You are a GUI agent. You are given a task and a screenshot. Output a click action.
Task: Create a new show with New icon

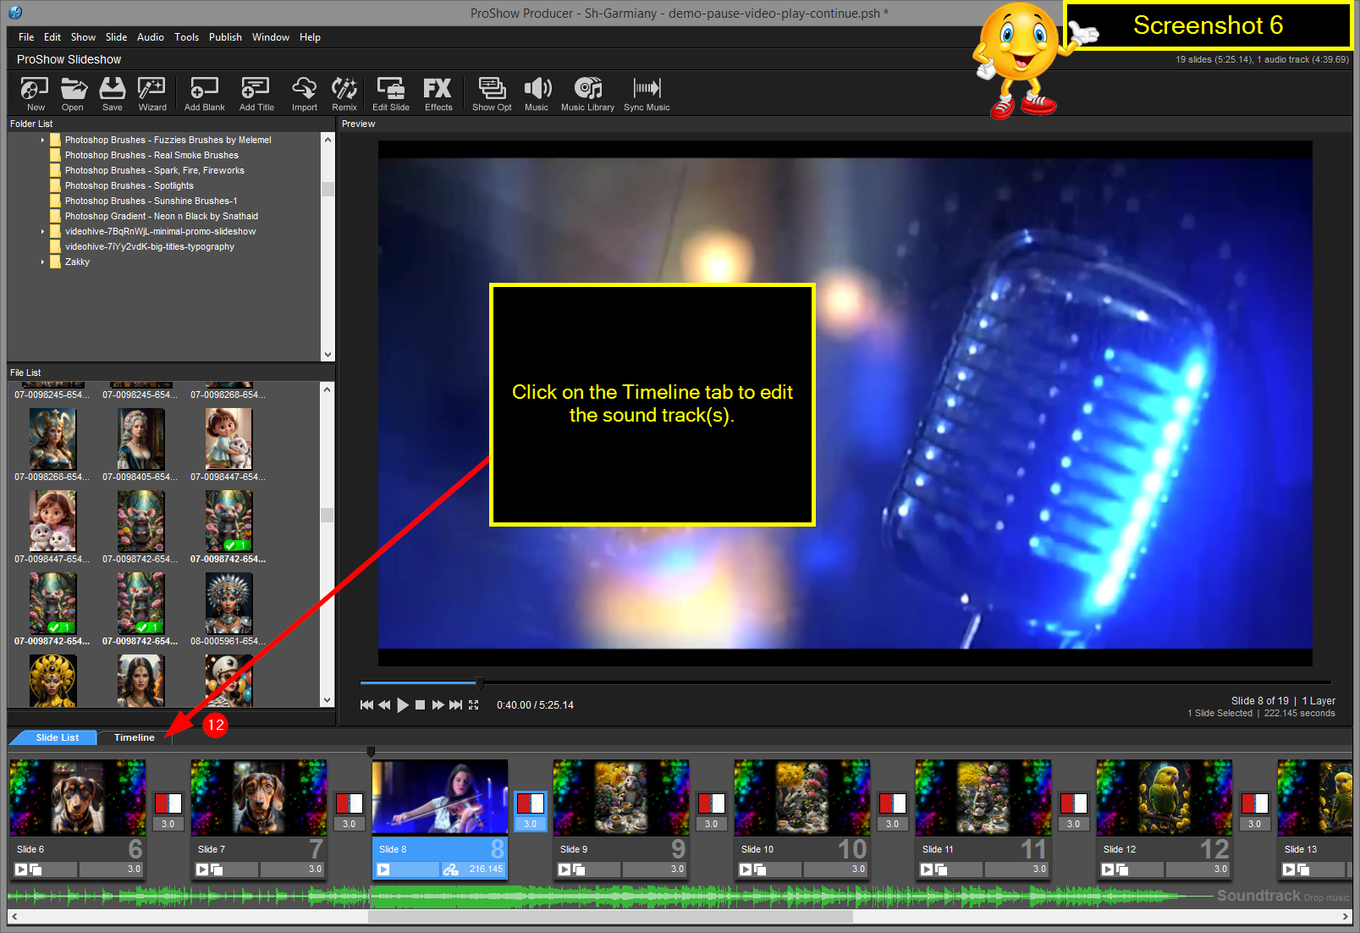pos(36,93)
